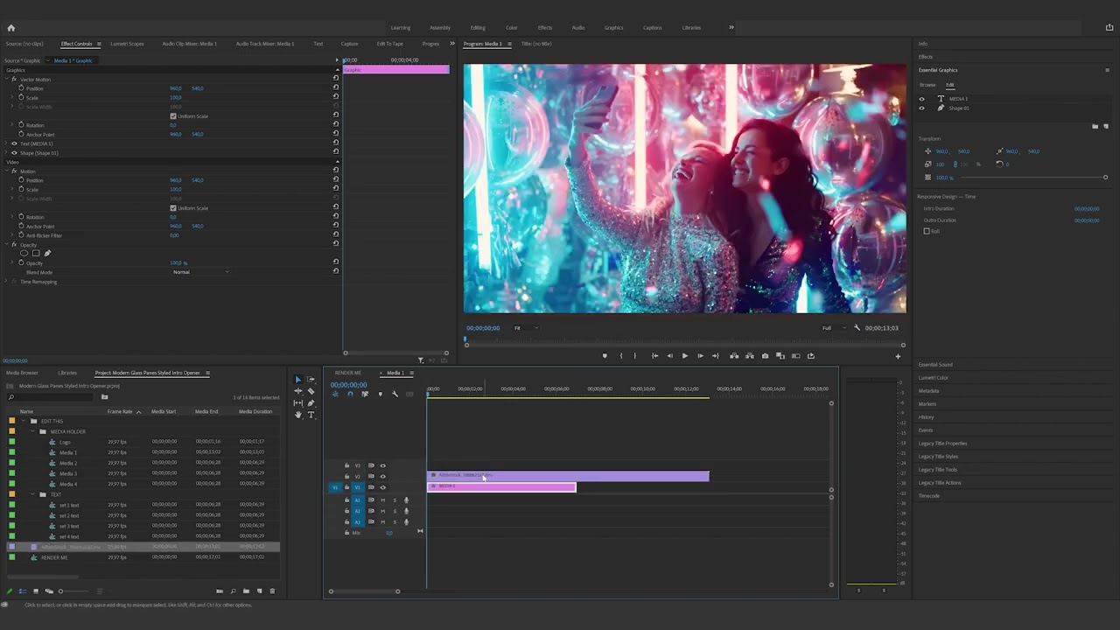1120x630 pixels.
Task: Switch to Browse tab in Essential Graphics
Action: [x=927, y=85]
